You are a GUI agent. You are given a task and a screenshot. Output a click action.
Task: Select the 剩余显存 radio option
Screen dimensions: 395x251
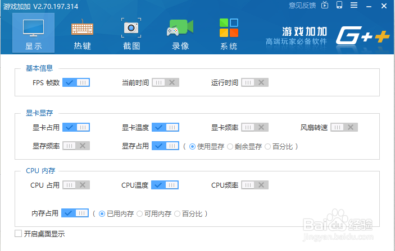(x=230, y=146)
